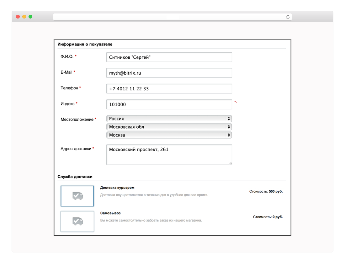345x265 pixels.
Task: Click the Адрес доставки text area
Action: pyautogui.click(x=169, y=154)
